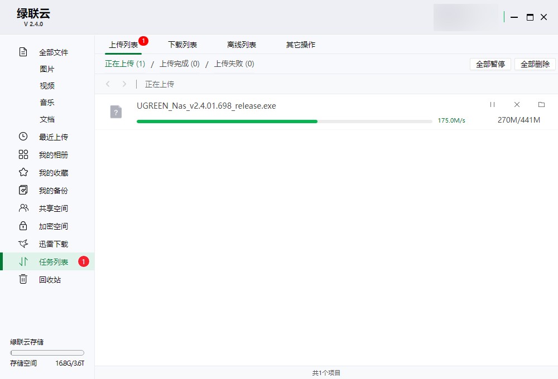Click the 我的备份 backup icon
Viewport: 558px width, 379px height.
23,190
